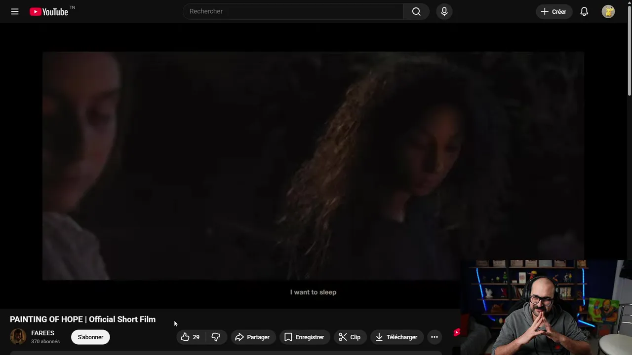The height and width of the screenshot is (355, 632).
Task: Open notifications bell
Action: [584, 11]
